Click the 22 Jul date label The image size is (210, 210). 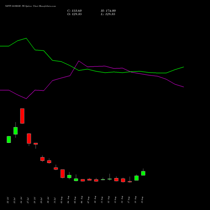coord(8,200)
